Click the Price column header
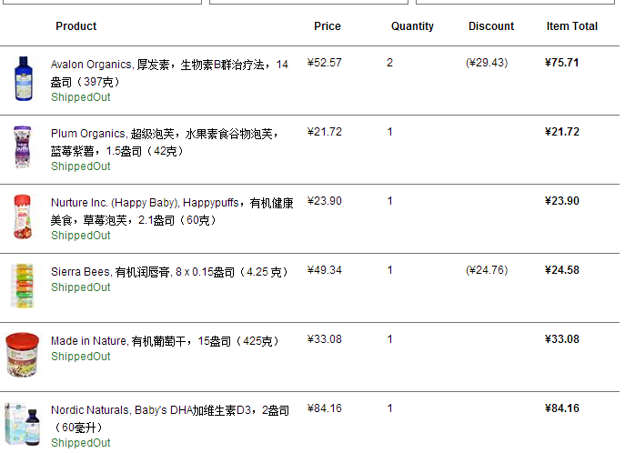The width and height of the screenshot is (625, 453). click(x=328, y=26)
